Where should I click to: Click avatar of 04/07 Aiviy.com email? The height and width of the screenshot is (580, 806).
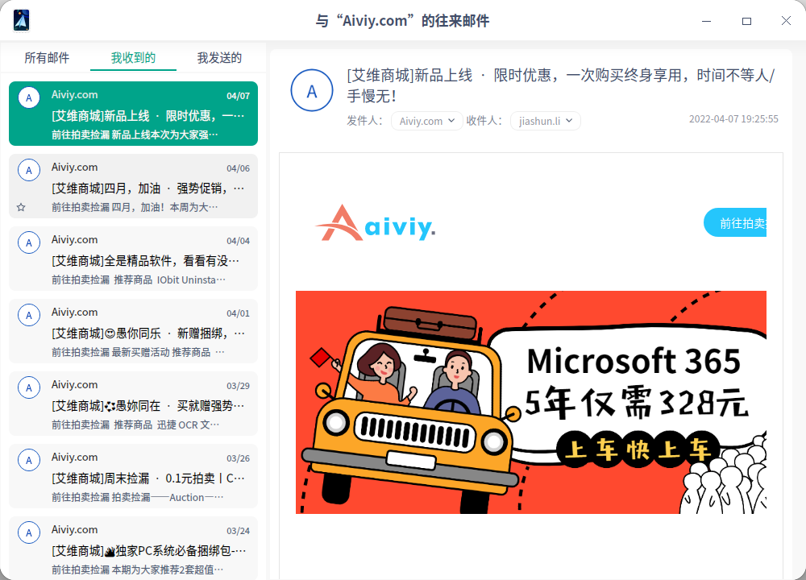[29, 97]
